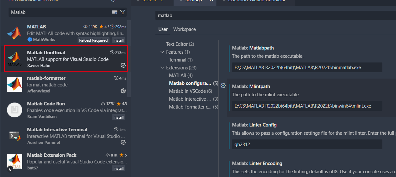The width and height of the screenshot is (396, 177).
Task: Click publisher name 'AffenWiesel'
Action: click(x=39, y=91)
